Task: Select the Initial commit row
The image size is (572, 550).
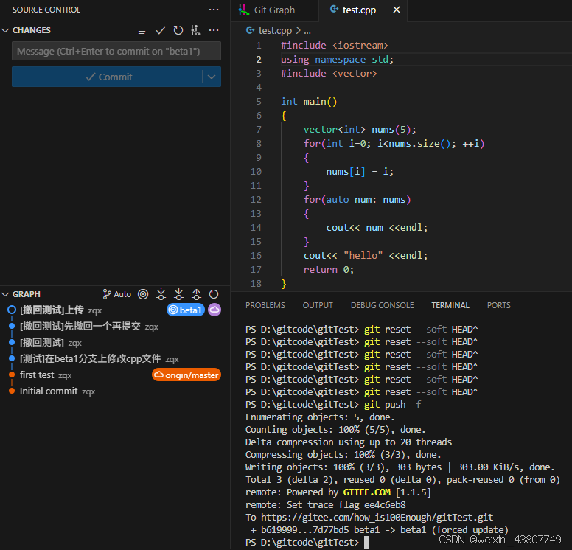Action: (x=115, y=391)
